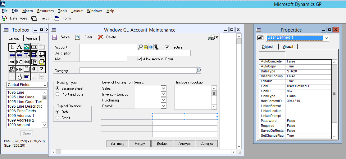Switch to the Object tab in Properties

click(x=267, y=47)
